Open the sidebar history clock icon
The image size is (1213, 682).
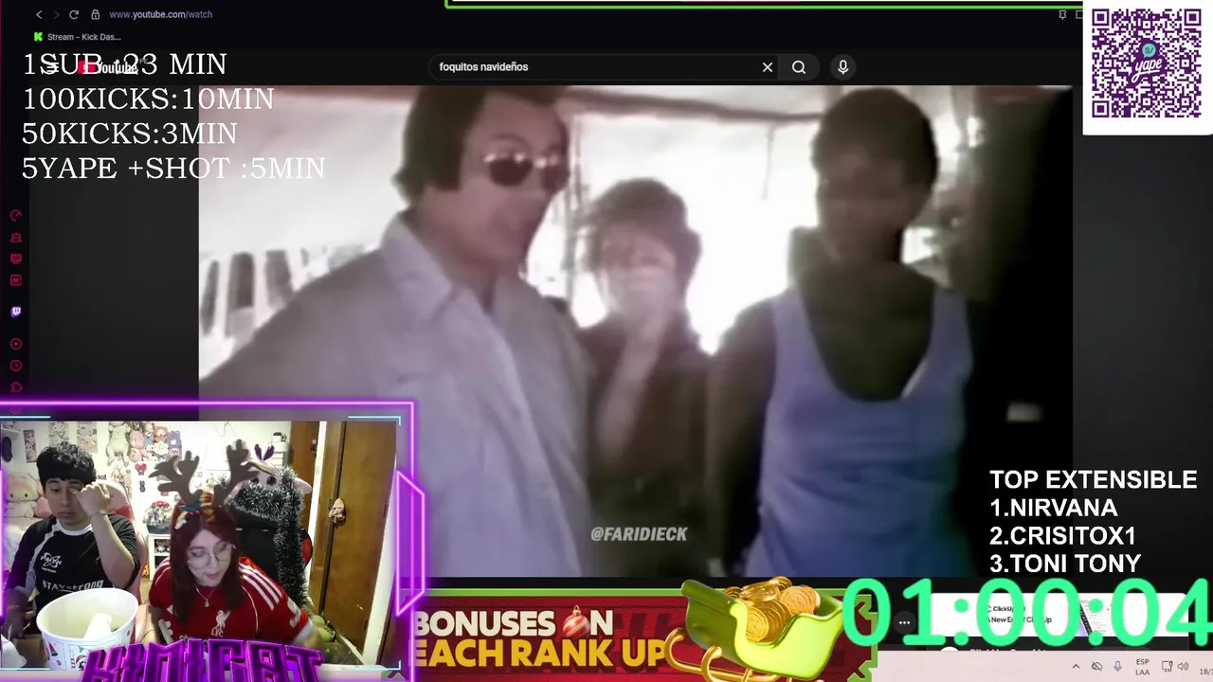15,366
